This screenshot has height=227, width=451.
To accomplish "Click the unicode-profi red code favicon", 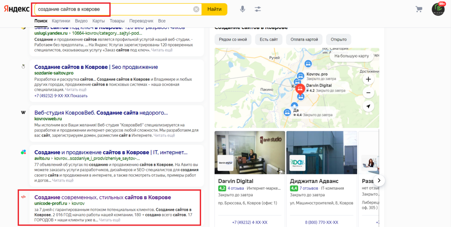I will point(24,197).
